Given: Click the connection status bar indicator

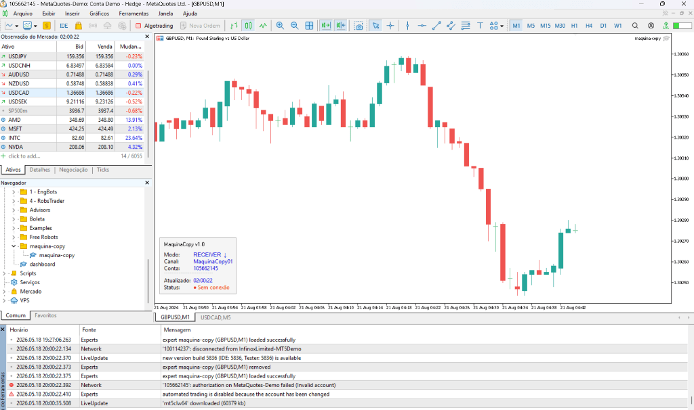Looking at the screenshot, I should [682, 26].
